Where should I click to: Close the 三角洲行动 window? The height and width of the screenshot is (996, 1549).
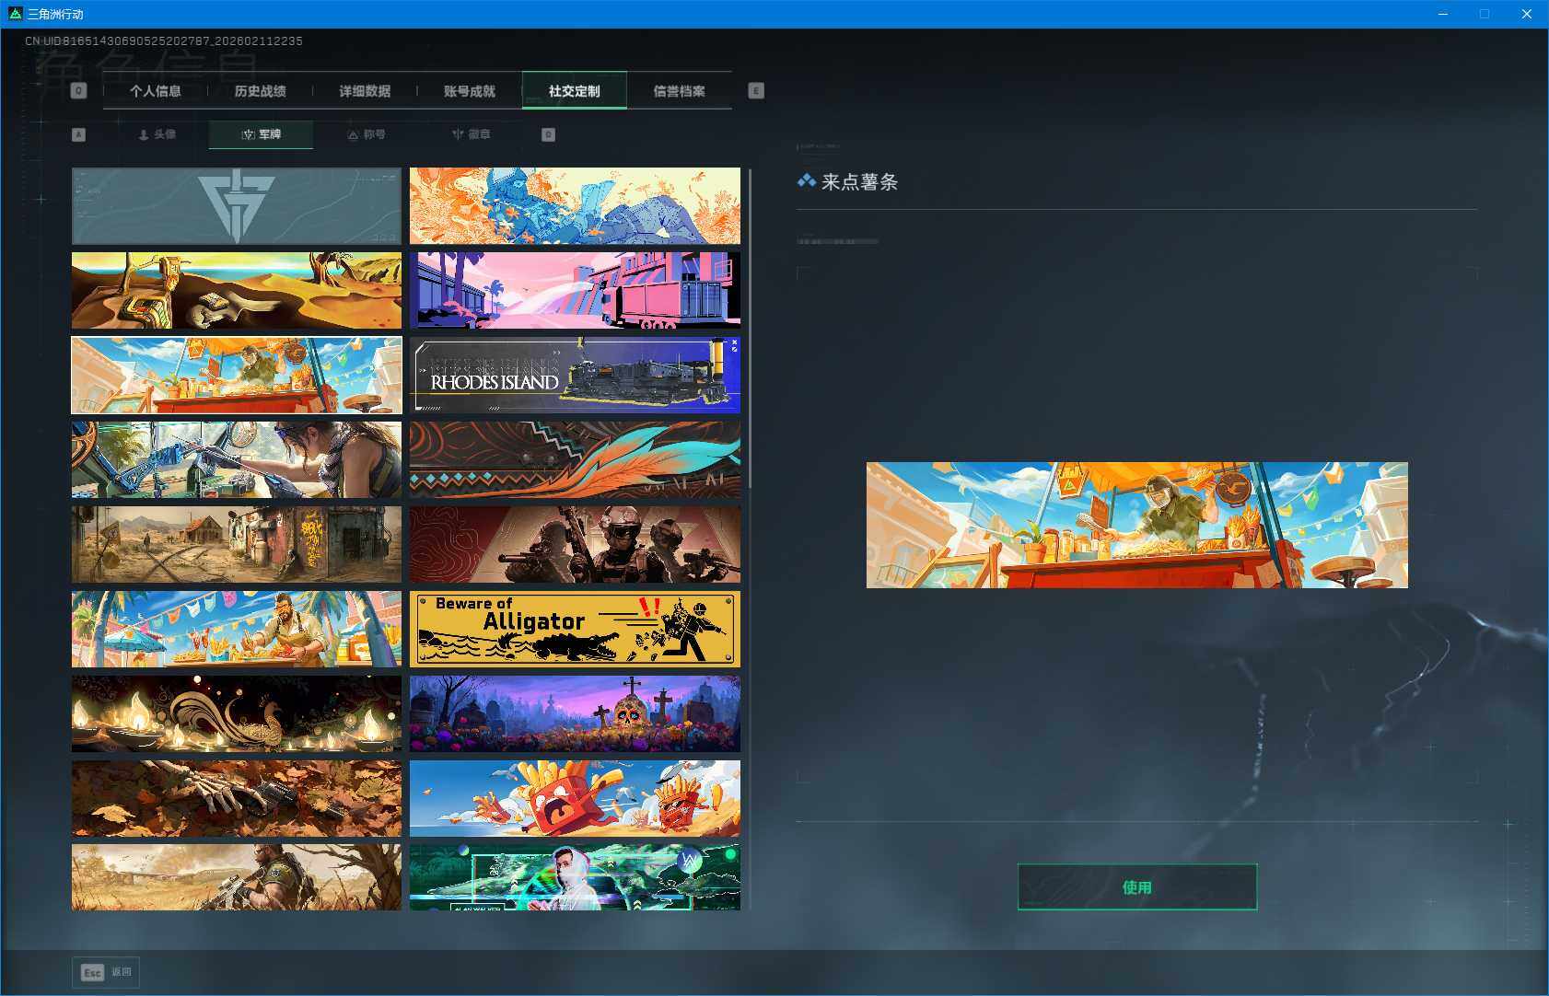[x=1527, y=14]
